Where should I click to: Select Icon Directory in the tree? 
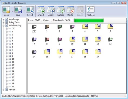15,25
